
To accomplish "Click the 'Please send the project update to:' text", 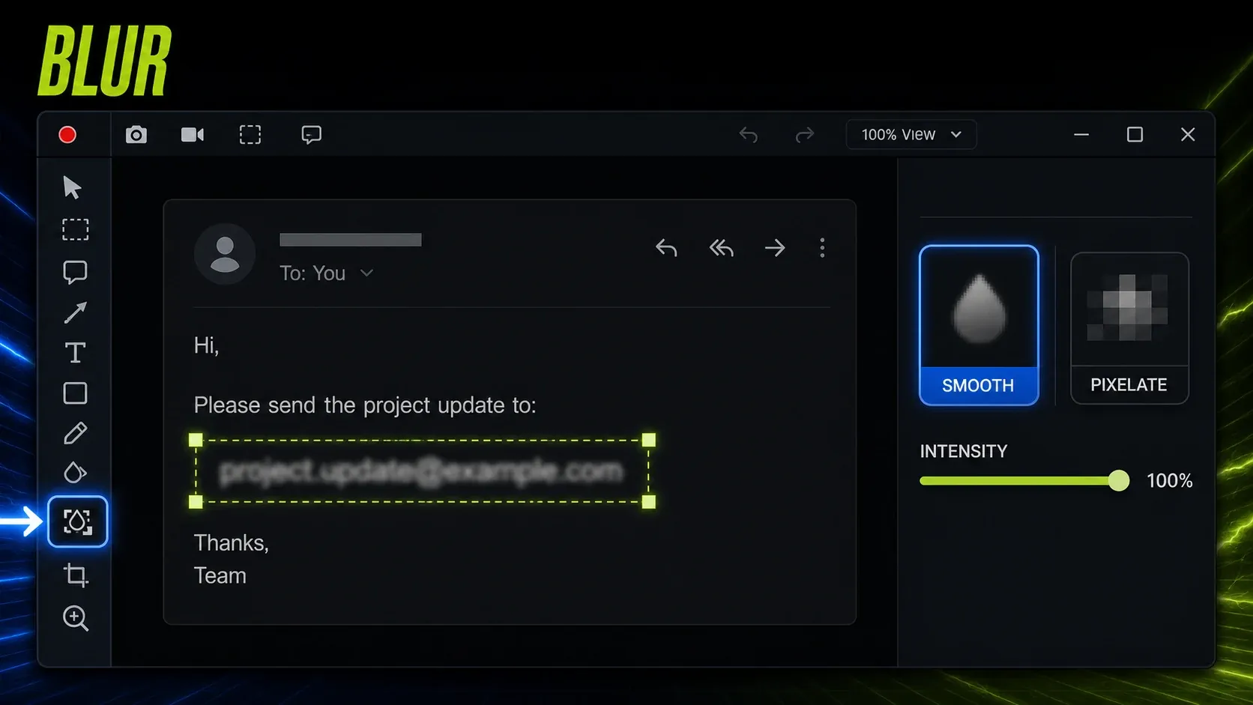I will click(365, 405).
